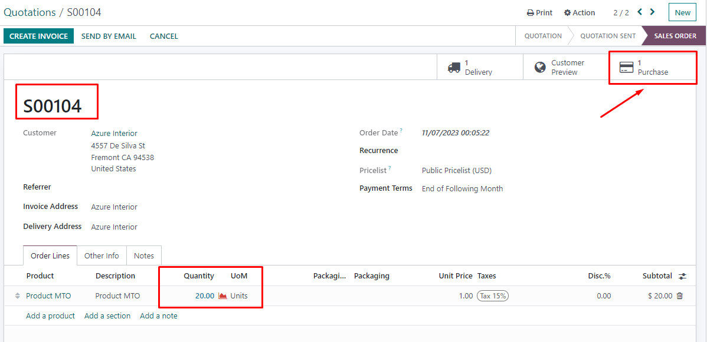Grab the Product MTO row handle
Screen dimensions: 707x342
(18, 296)
